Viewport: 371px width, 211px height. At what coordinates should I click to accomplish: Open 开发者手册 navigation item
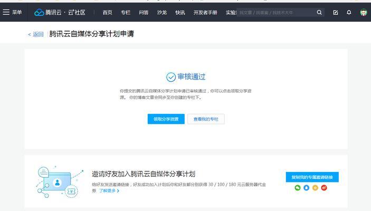point(205,13)
